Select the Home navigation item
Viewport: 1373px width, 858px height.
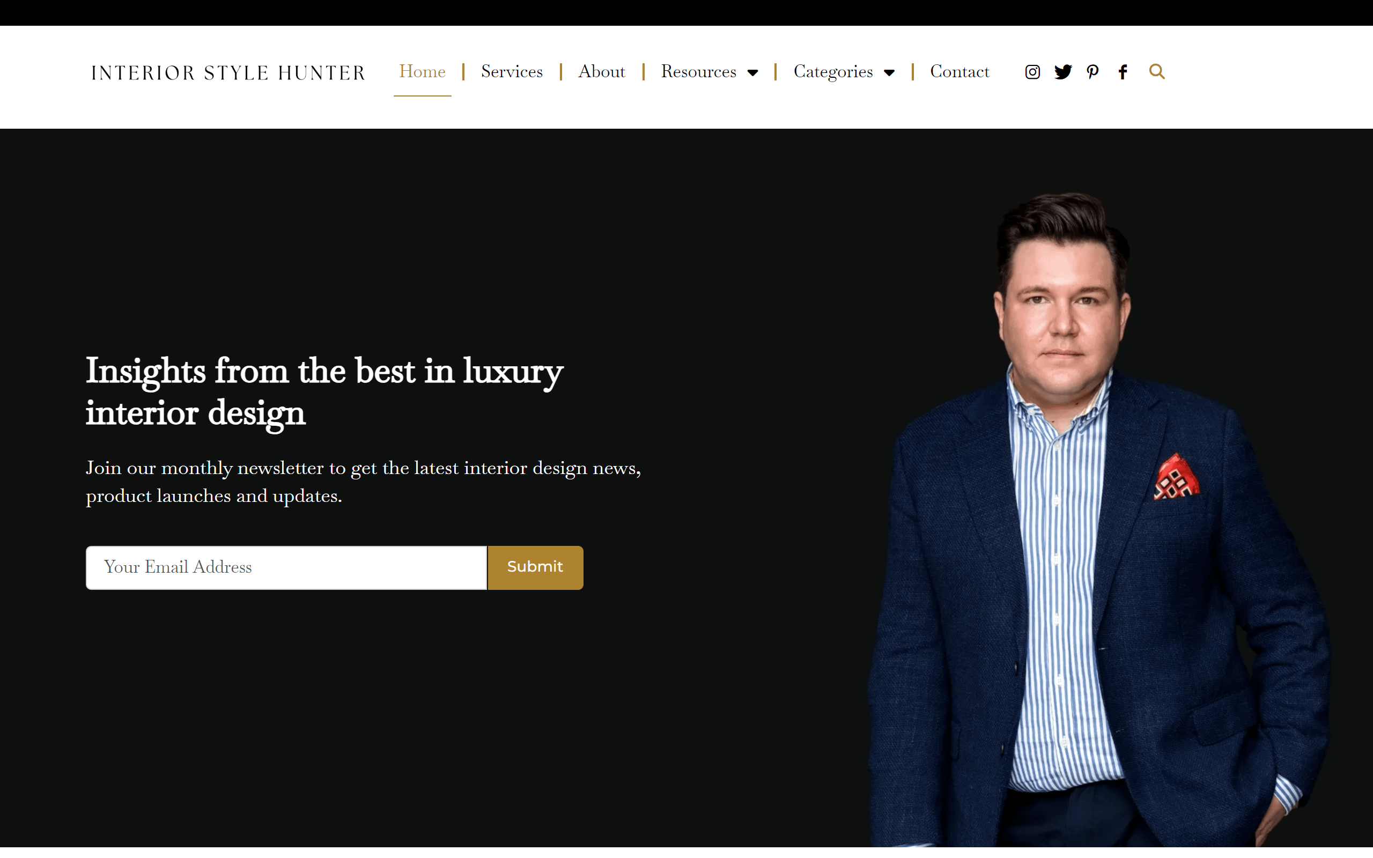422,71
